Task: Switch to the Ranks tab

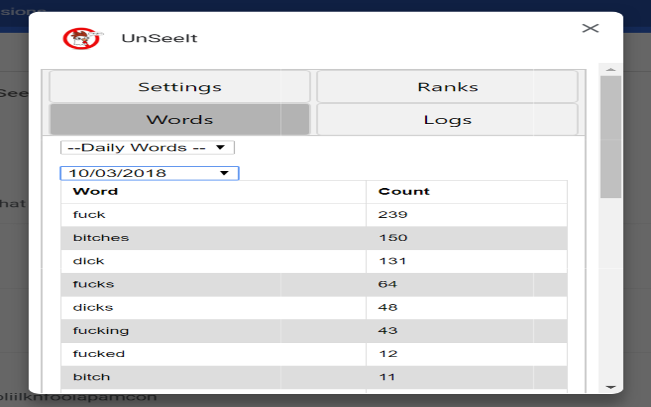Action: tap(448, 87)
